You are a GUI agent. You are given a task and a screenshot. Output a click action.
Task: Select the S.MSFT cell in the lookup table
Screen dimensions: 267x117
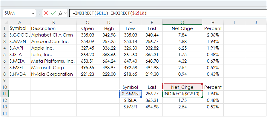tap(131, 107)
